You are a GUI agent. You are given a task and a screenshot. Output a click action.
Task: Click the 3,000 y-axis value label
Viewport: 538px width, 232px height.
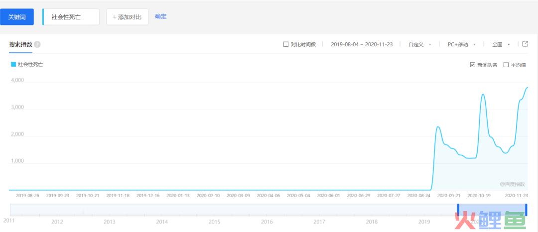click(17, 107)
